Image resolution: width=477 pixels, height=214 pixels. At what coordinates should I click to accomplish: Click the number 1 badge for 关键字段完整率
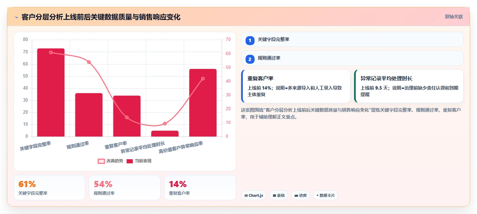click(250, 41)
